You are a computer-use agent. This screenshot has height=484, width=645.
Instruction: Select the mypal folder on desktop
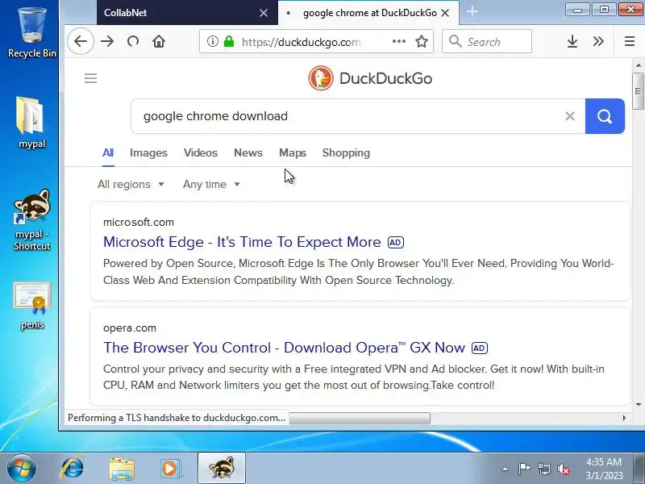31,123
